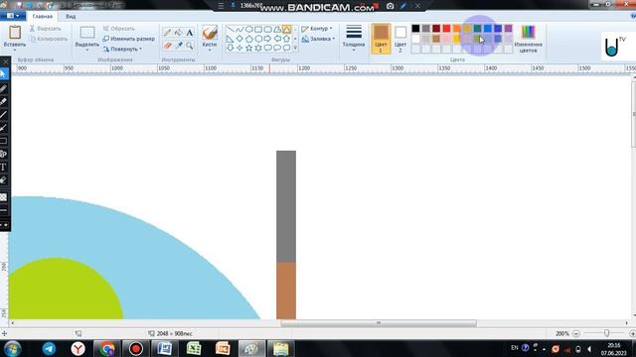The height and width of the screenshot is (357, 636).
Task: Click Изменить размер resize button
Action: coord(128,39)
